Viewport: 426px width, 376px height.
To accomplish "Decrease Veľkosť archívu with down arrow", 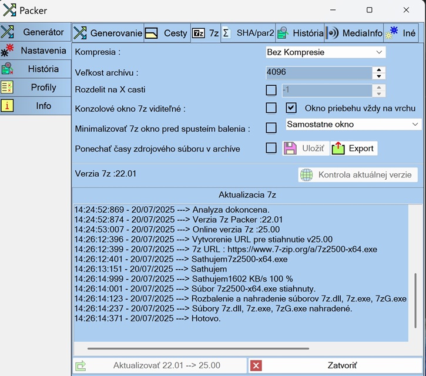I will [x=379, y=76].
